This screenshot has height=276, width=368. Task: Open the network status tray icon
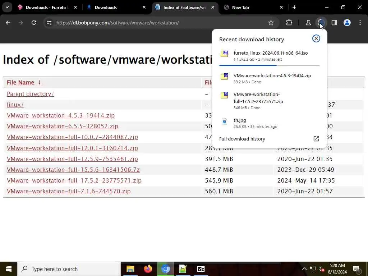click(313, 269)
